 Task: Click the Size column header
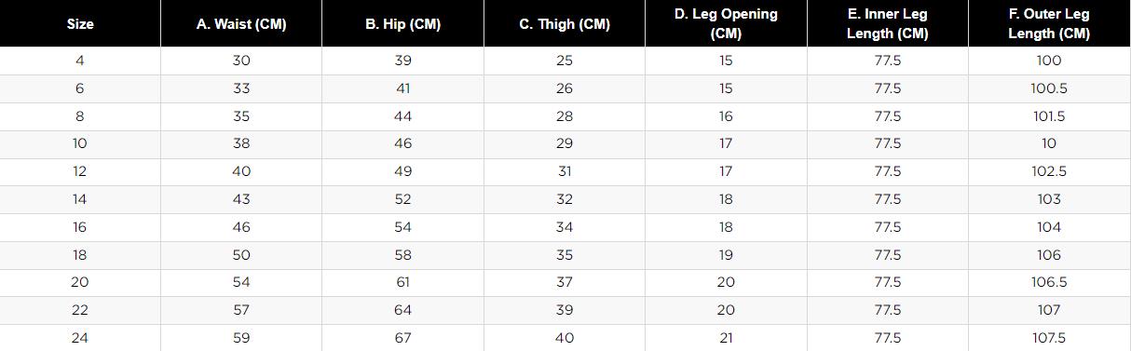[80, 24]
